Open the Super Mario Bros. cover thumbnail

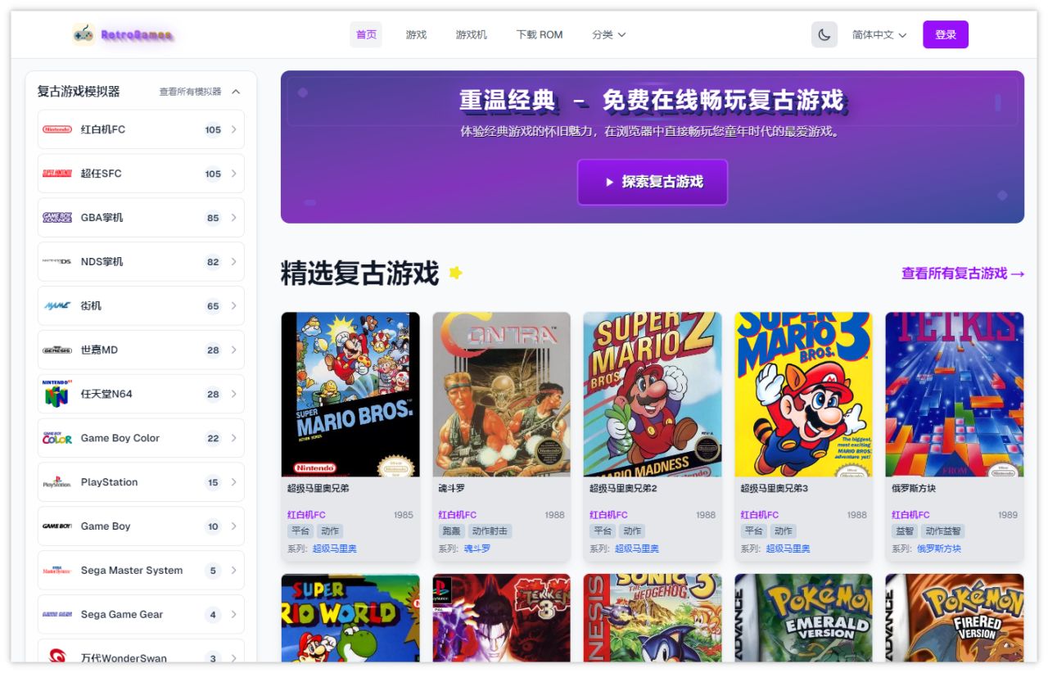click(x=350, y=394)
